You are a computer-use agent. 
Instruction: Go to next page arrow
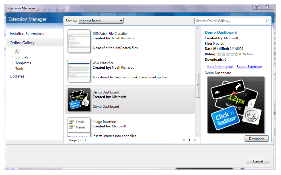[x=195, y=140]
